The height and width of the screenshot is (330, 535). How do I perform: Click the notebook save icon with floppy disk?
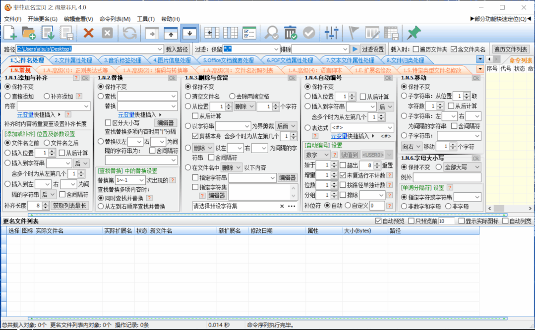[x=66, y=33]
